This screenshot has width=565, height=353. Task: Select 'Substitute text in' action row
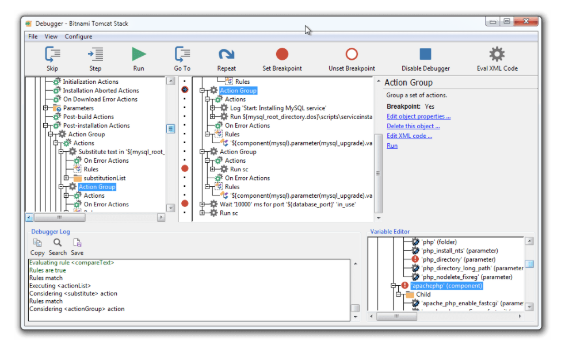coord(121,152)
